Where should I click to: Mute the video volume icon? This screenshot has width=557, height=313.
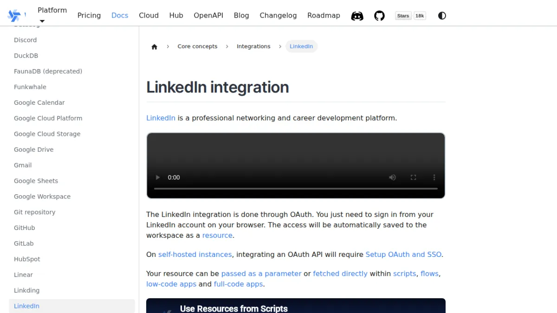tap(393, 177)
